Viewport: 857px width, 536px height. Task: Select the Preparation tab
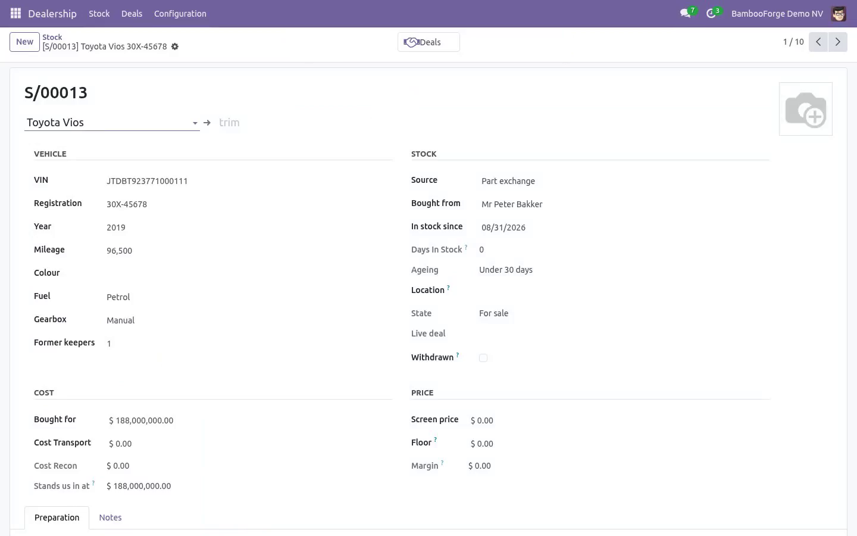point(57,518)
